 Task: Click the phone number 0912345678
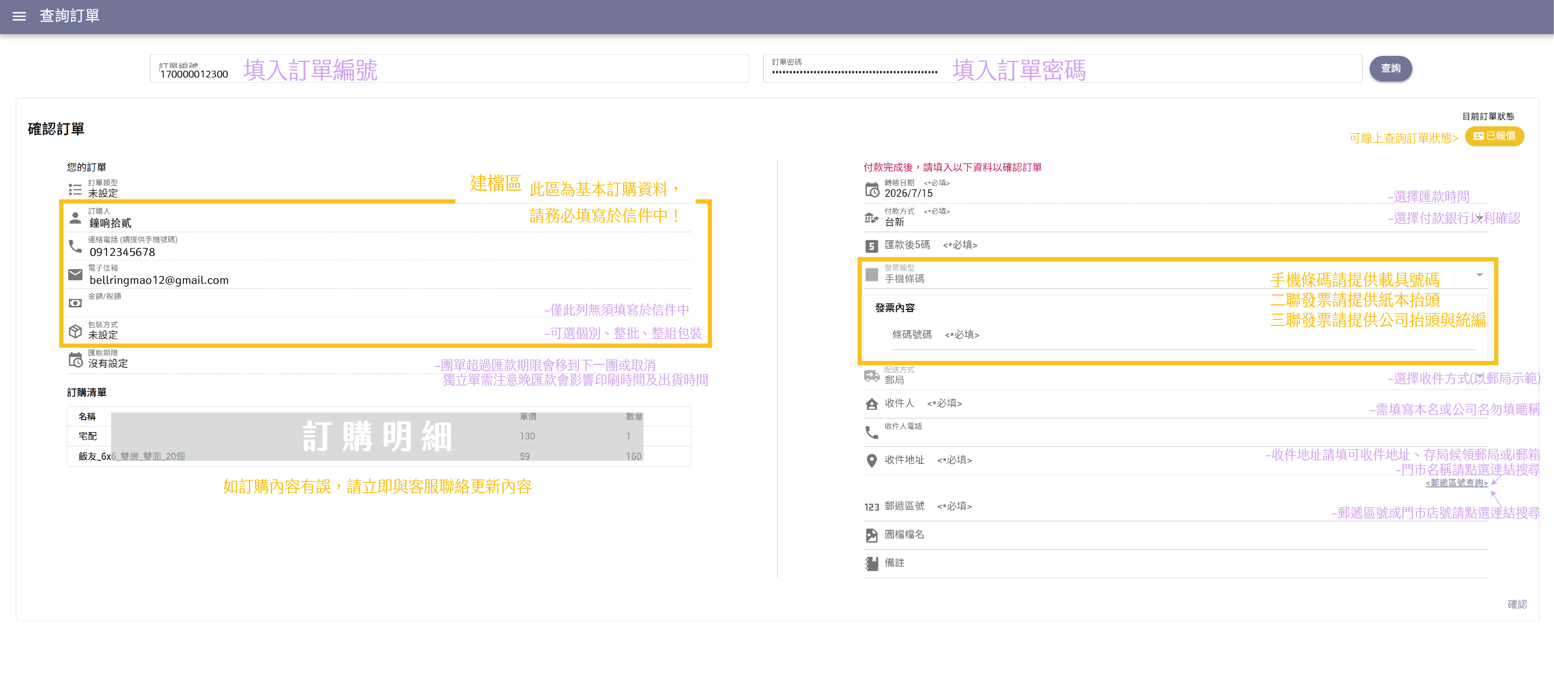click(123, 253)
